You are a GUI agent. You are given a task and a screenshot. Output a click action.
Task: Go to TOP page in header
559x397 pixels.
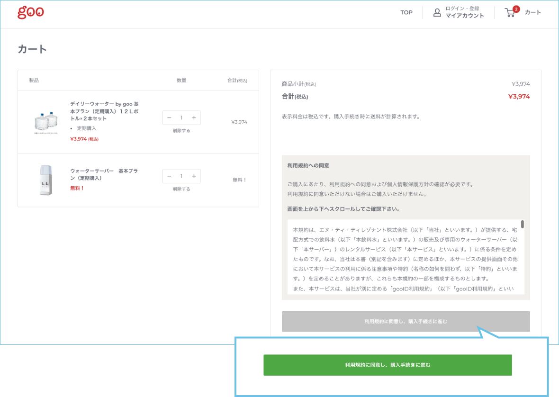point(406,12)
